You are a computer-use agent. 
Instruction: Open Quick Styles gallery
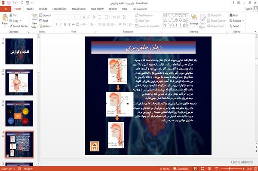203,21
